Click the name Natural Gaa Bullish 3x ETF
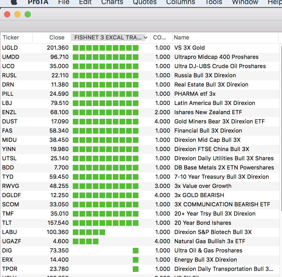This screenshot has width=282, height=277. tap(210, 241)
